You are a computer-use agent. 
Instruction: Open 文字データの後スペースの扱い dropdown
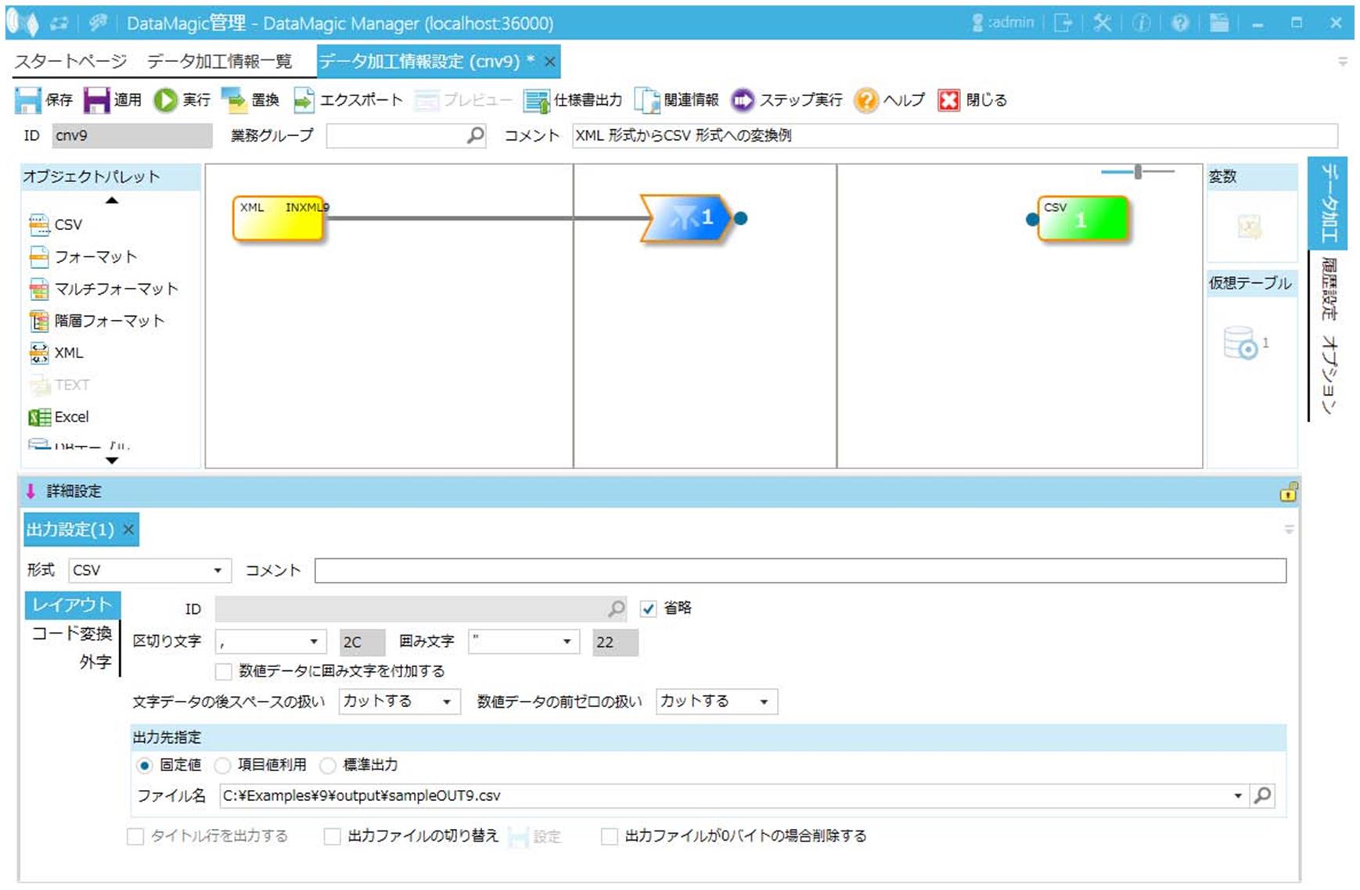[447, 702]
